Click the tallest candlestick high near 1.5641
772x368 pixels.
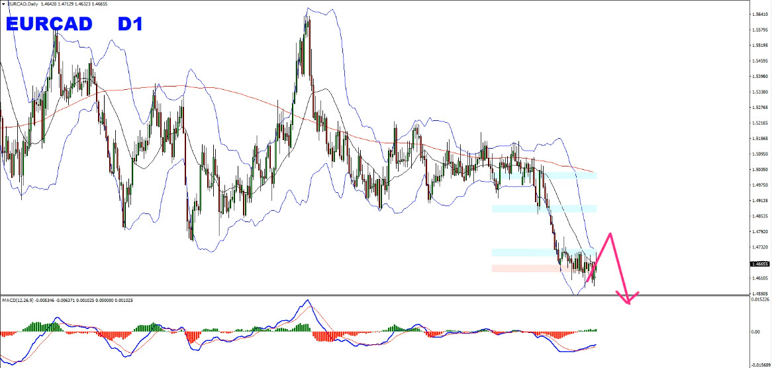pyautogui.click(x=308, y=9)
